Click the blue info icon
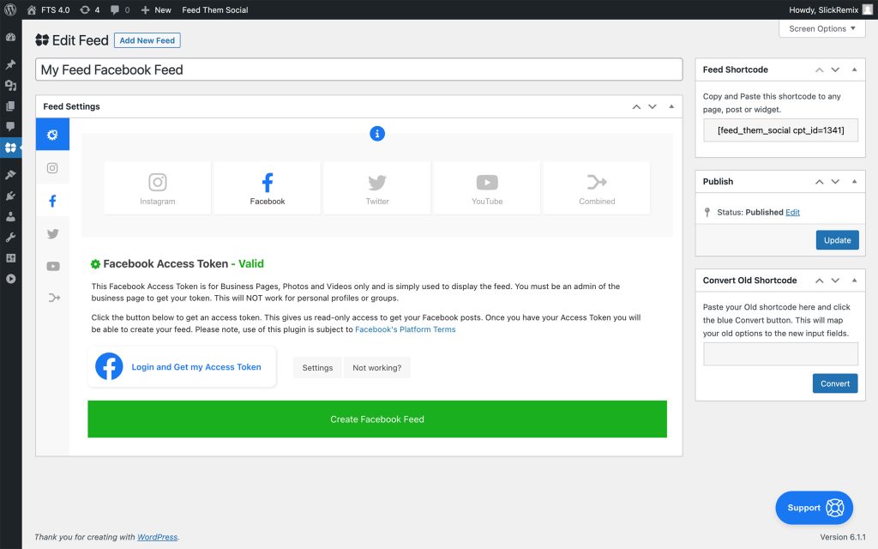The width and height of the screenshot is (878, 549). pos(377,133)
